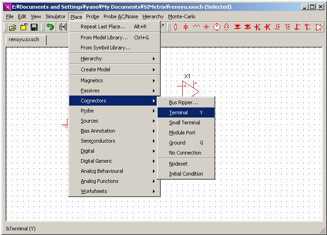
Task: Click the ground symbol on the schematic
Action: [65, 124]
